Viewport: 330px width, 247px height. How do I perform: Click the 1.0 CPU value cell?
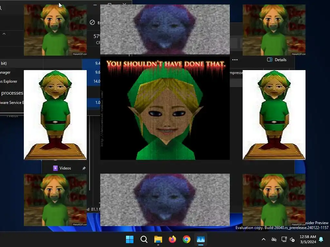[x=94, y=103]
